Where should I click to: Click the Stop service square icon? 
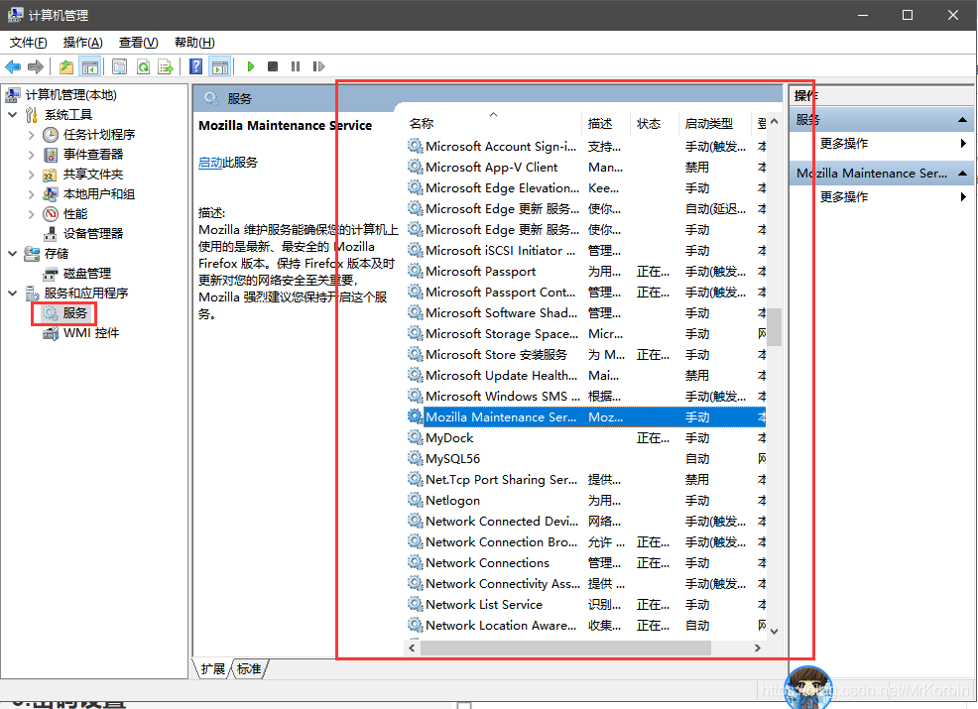[x=273, y=66]
